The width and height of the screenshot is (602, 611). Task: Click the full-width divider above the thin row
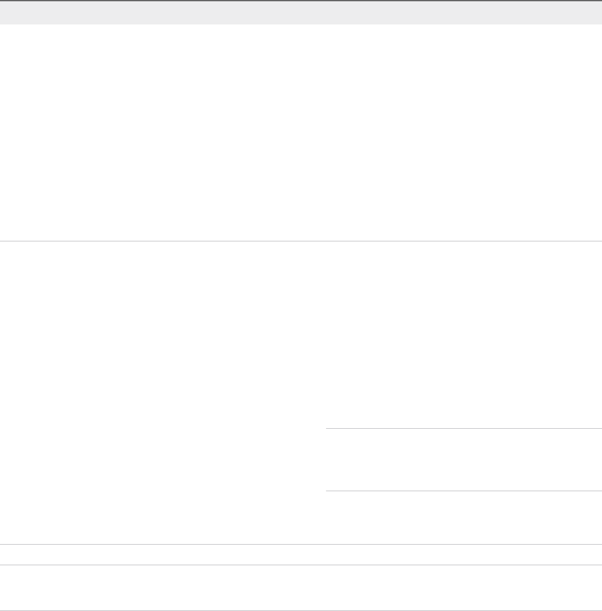[x=301, y=545]
